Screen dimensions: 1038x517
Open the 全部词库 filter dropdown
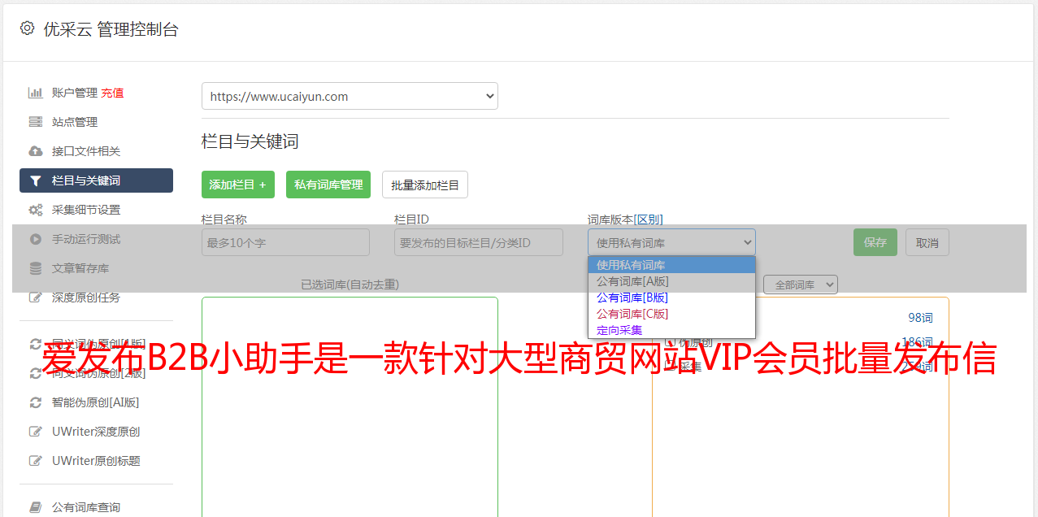tap(801, 285)
